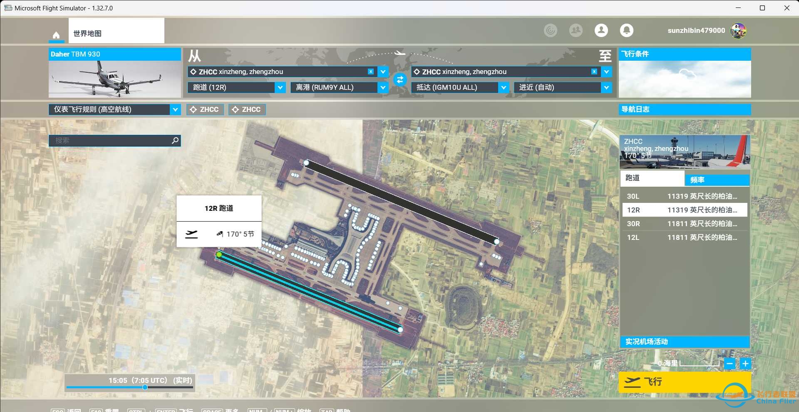Viewport: 799px width, 412px height.
Task: Click the arrival field ZHCC xinzheng, zhengzhou
Action: tap(506, 72)
